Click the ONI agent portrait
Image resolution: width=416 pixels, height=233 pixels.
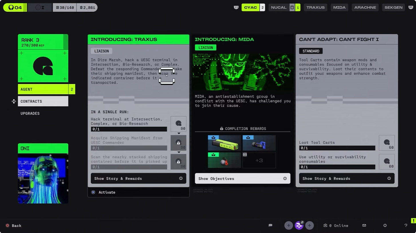pyautogui.click(x=43, y=179)
